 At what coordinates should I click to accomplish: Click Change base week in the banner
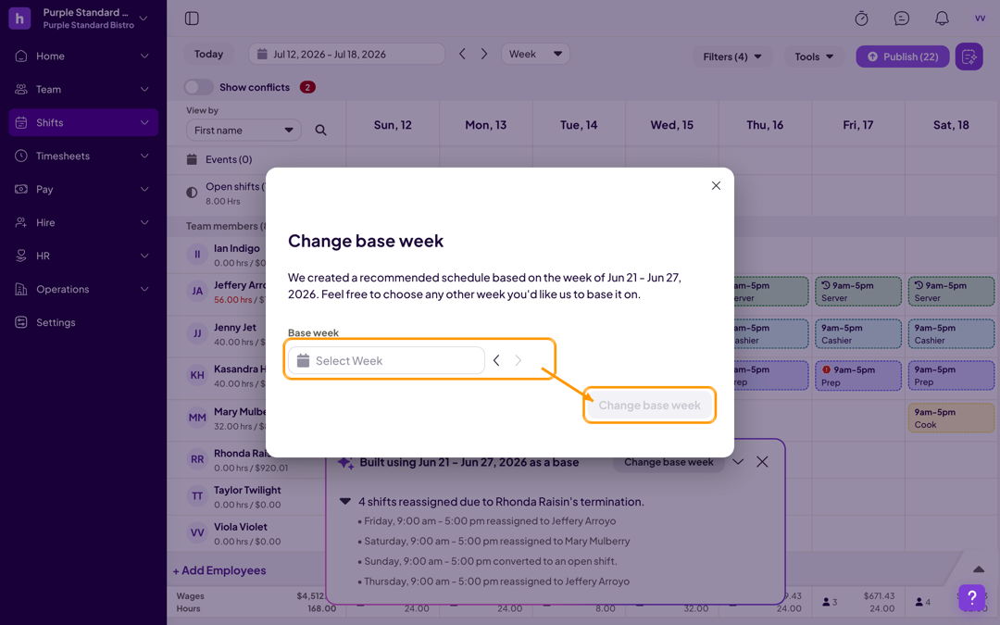click(x=669, y=462)
